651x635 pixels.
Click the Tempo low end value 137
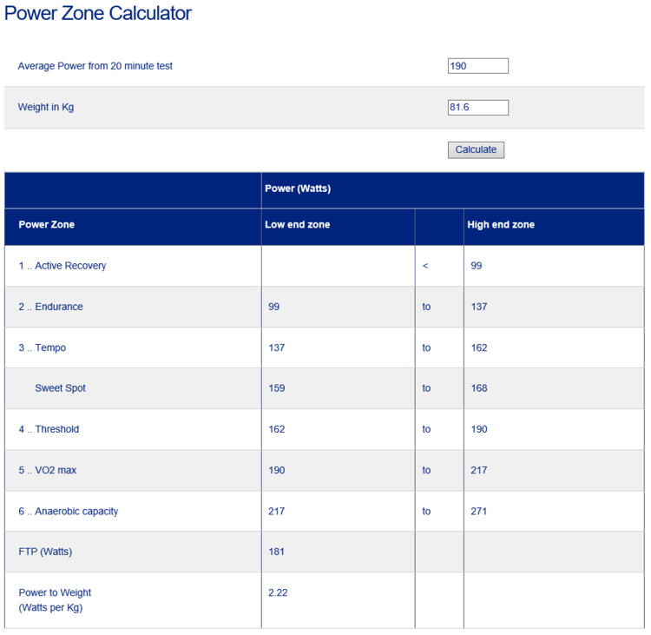pyautogui.click(x=277, y=347)
